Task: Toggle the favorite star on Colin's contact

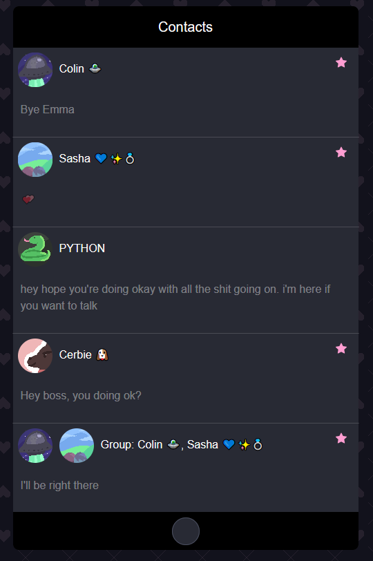Action: pyautogui.click(x=341, y=63)
